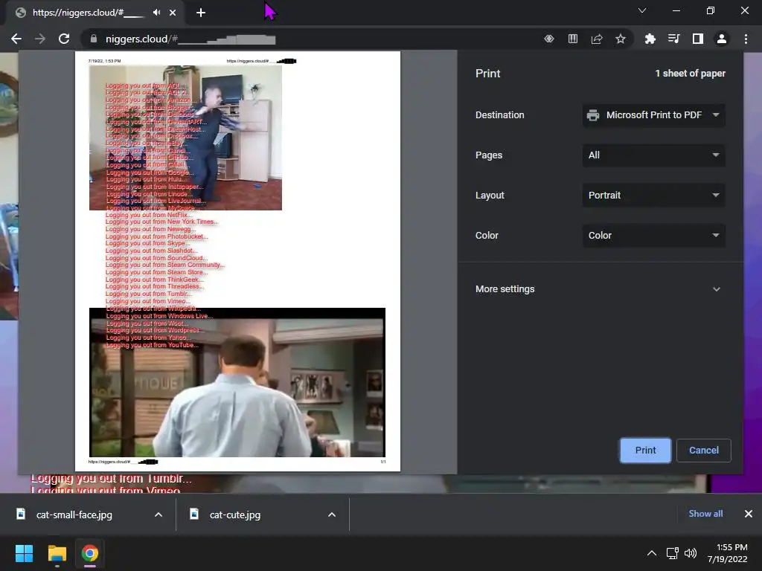Open the media controls playlist icon

click(x=673, y=39)
